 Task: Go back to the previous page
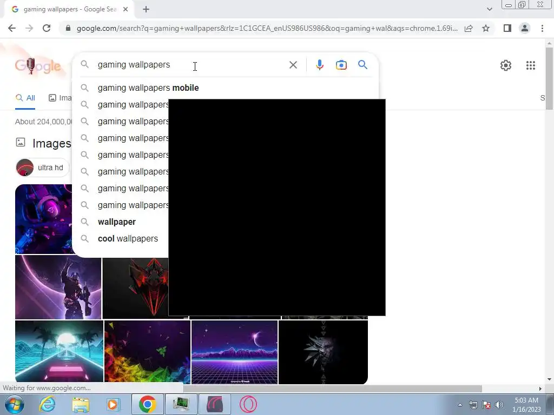point(12,28)
